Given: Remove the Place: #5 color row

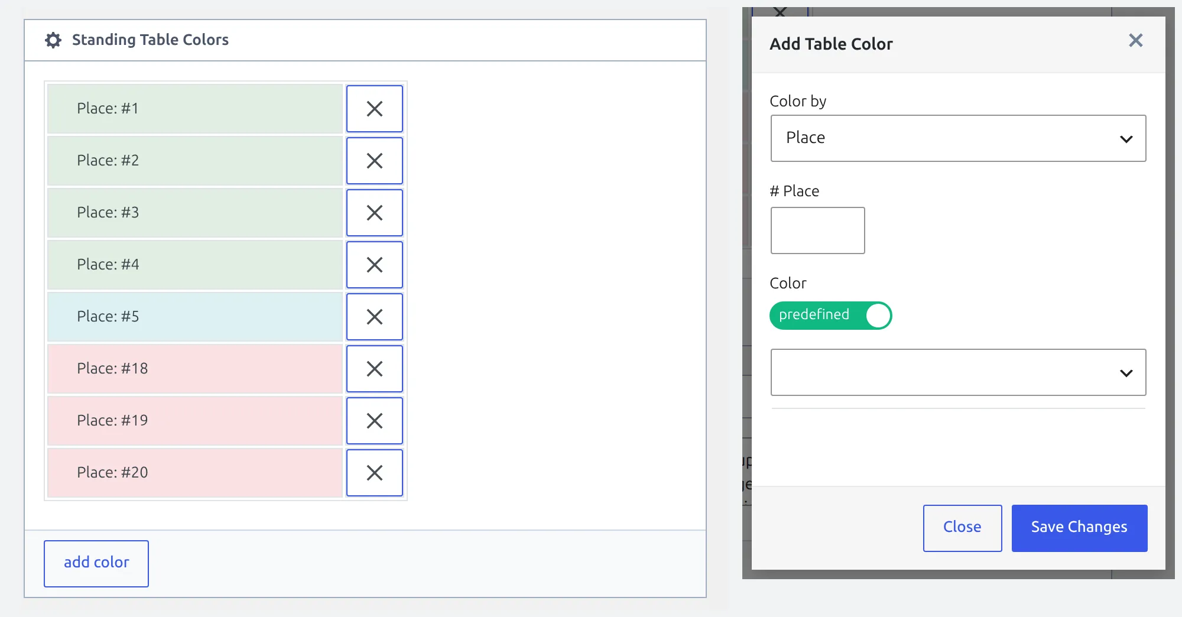Looking at the screenshot, I should 375,317.
